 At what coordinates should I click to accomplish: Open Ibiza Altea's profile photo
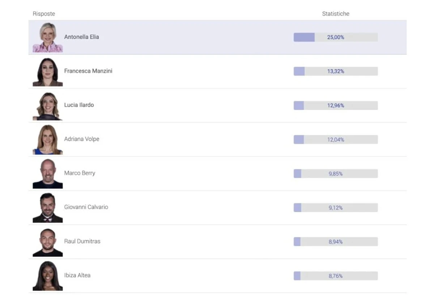coord(48,276)
